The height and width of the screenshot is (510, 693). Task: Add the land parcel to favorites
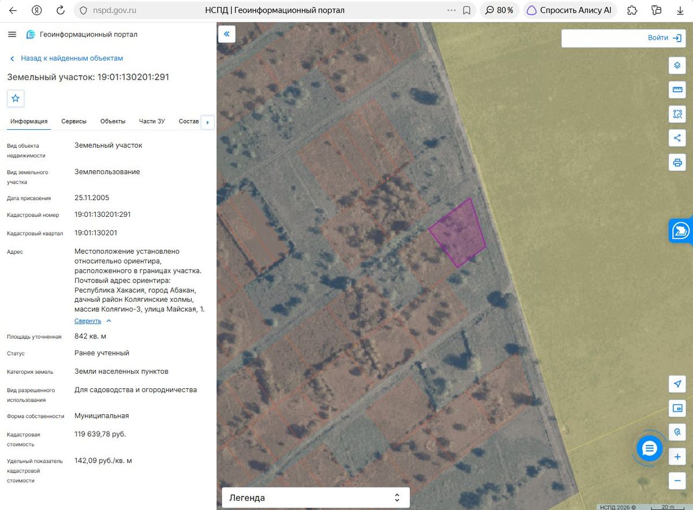coord(16,98)
